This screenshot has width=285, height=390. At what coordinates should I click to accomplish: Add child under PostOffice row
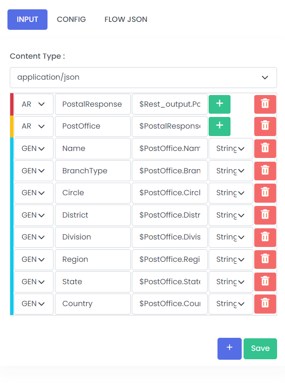219,126
